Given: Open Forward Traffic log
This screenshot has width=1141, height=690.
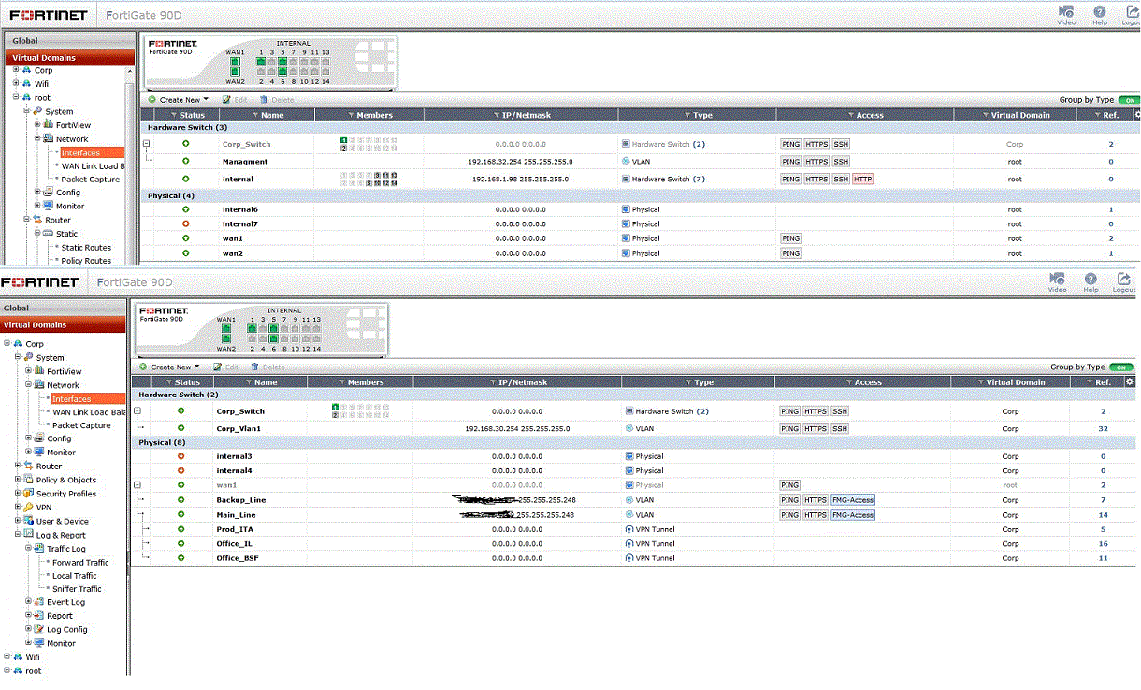Looking at the screenshot, I should tap(80, 563).
